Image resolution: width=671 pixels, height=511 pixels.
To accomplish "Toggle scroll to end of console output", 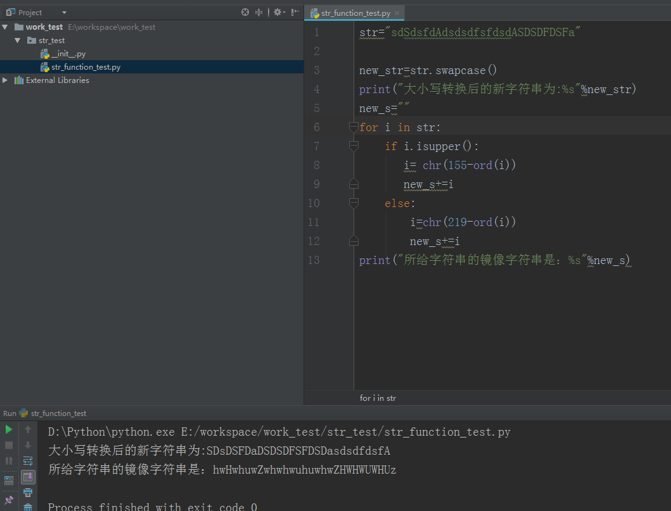I will point(28,476).
